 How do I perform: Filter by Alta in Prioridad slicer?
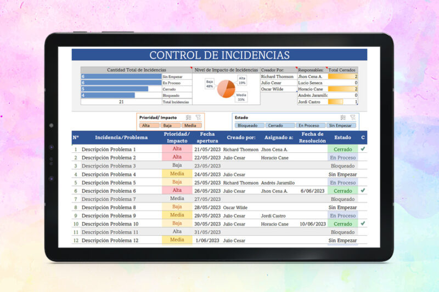pos(149,125)
